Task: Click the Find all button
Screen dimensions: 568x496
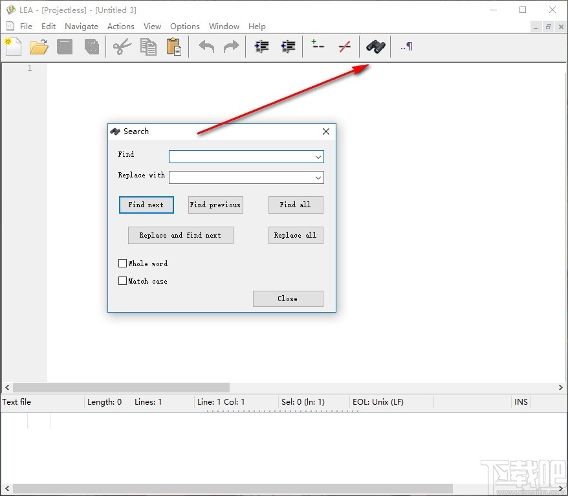Action: click(x=296, y=205)
